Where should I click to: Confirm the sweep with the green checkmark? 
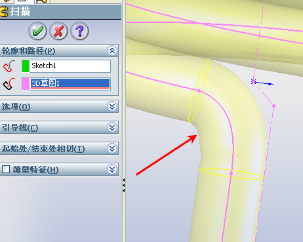37,31
